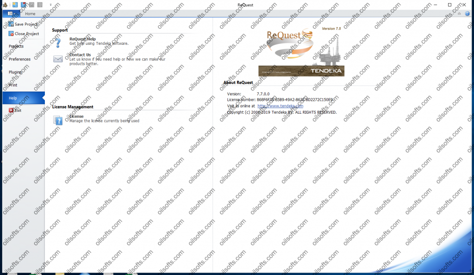The image size is (474, 275).
Task: Click the Contact Us envelope icon
Action: tap(58, 59)
